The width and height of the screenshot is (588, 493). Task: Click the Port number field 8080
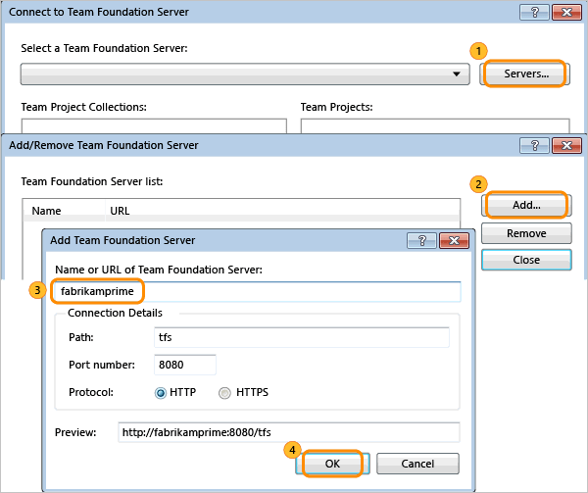(185, 365)
